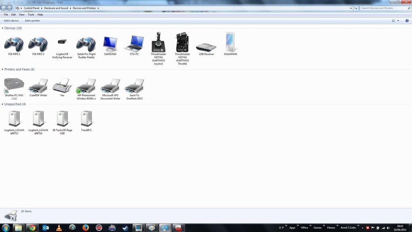This screenshot has height=232, width=412.
Task: Select the CutePDF Writer printer
Action: pos(38,87)
